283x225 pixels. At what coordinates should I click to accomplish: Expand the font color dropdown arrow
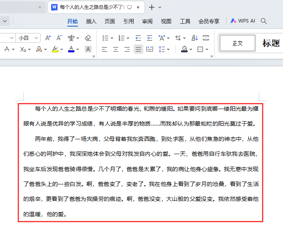click(78, 49)
